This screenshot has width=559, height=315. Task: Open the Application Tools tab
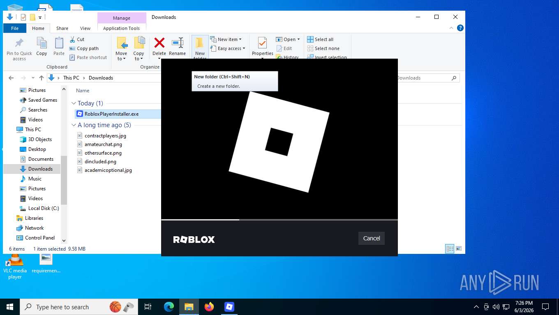(x=121, y=28)
